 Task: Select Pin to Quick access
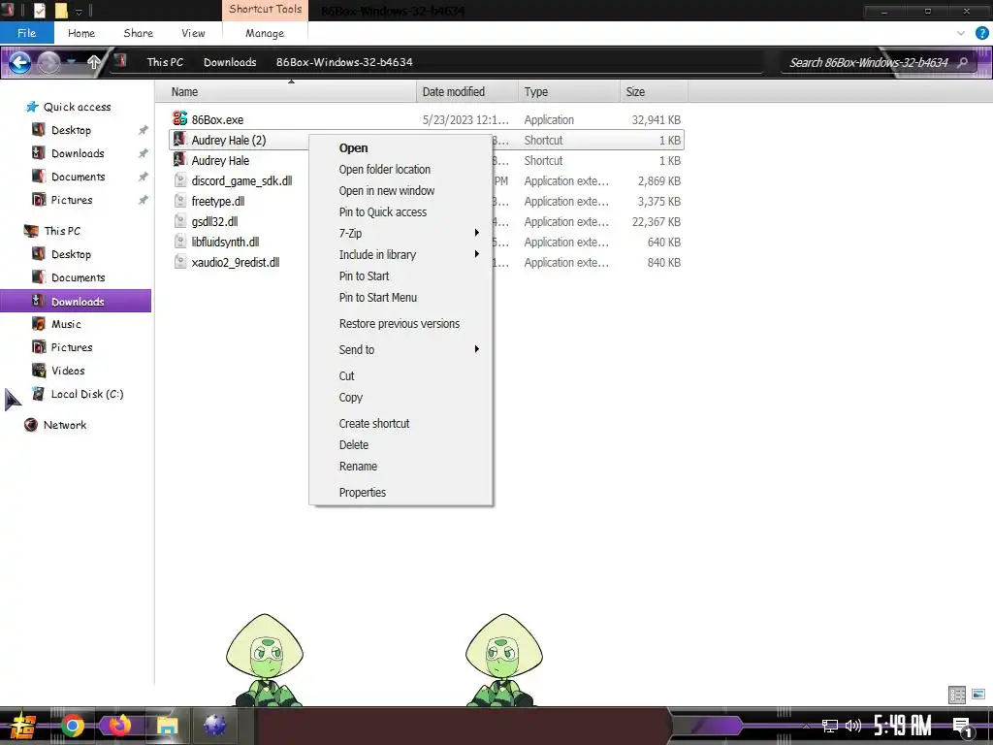(x=382, y=212)
